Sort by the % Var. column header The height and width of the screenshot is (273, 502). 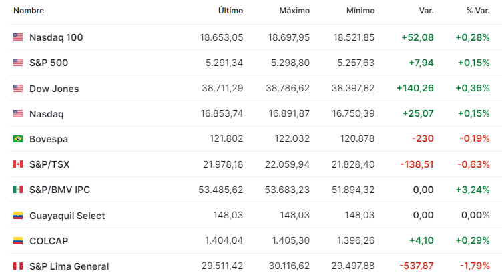point(478,11)
